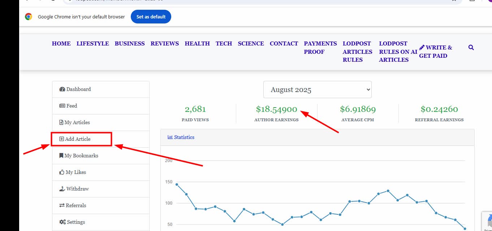Click the plus icon for Add Article
Image resolution: width=492 pixels, height=231 pixels.
(61, 139)
